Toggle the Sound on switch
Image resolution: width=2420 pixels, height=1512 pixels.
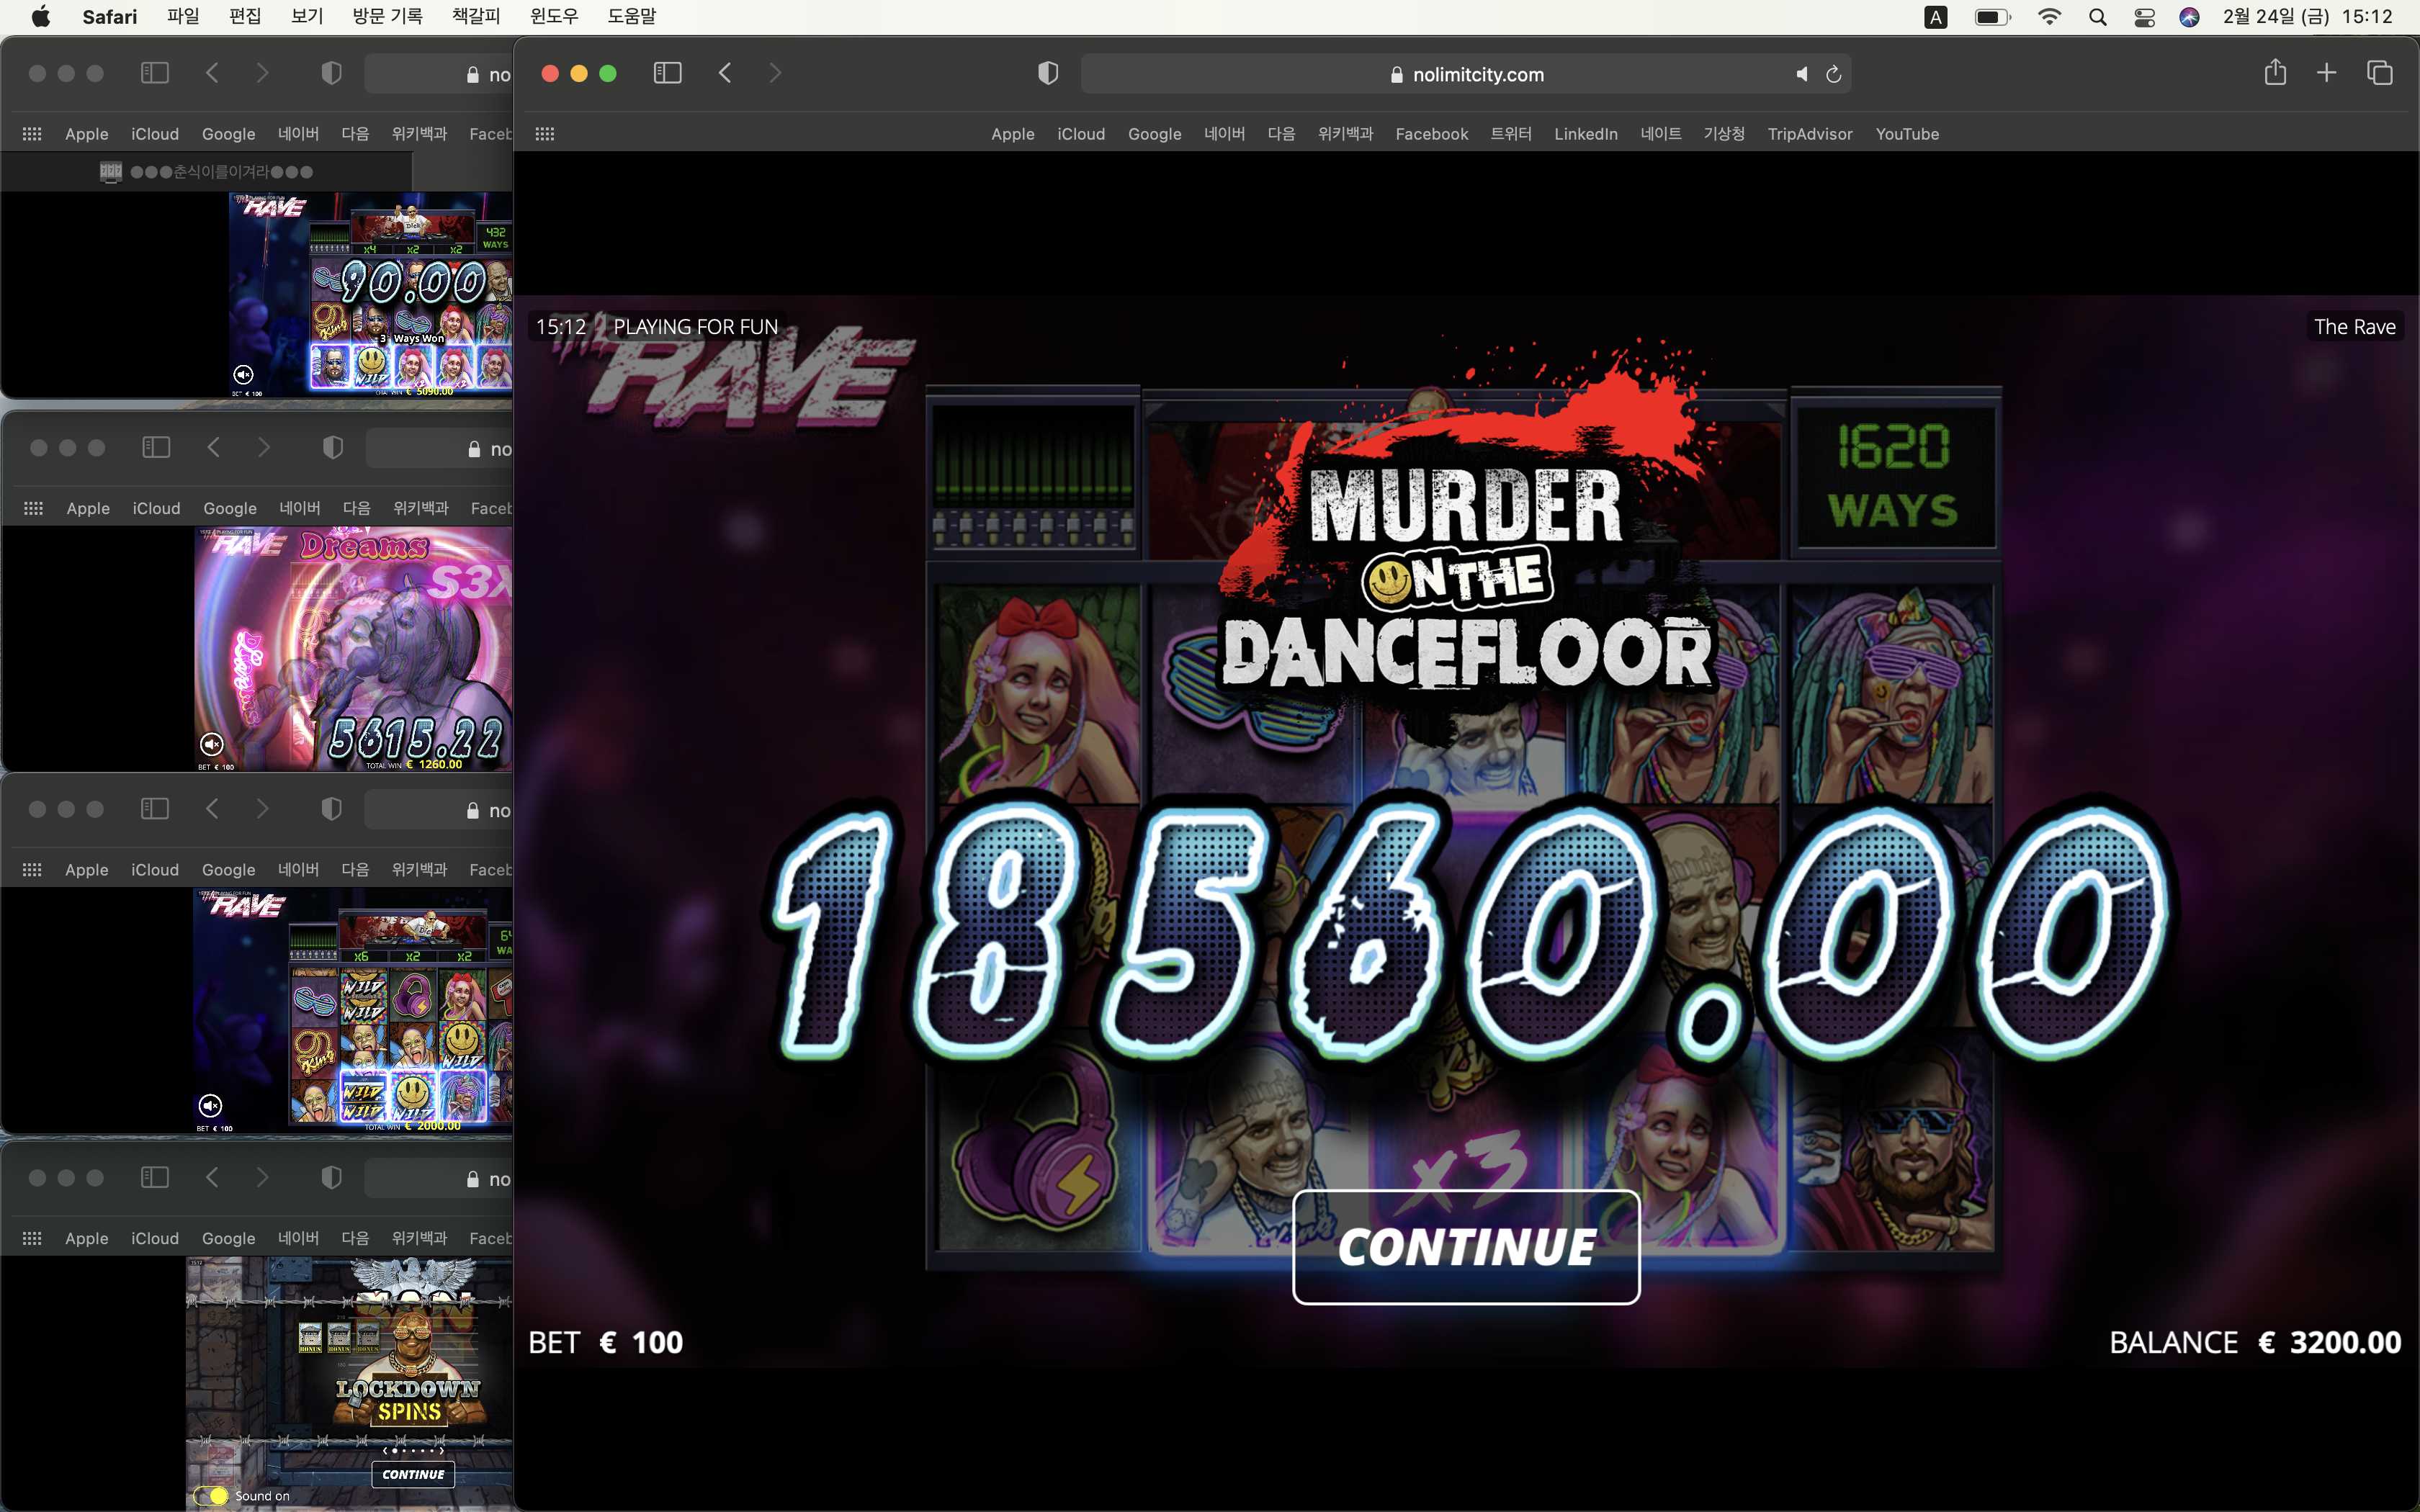(x=211, y=1496)
